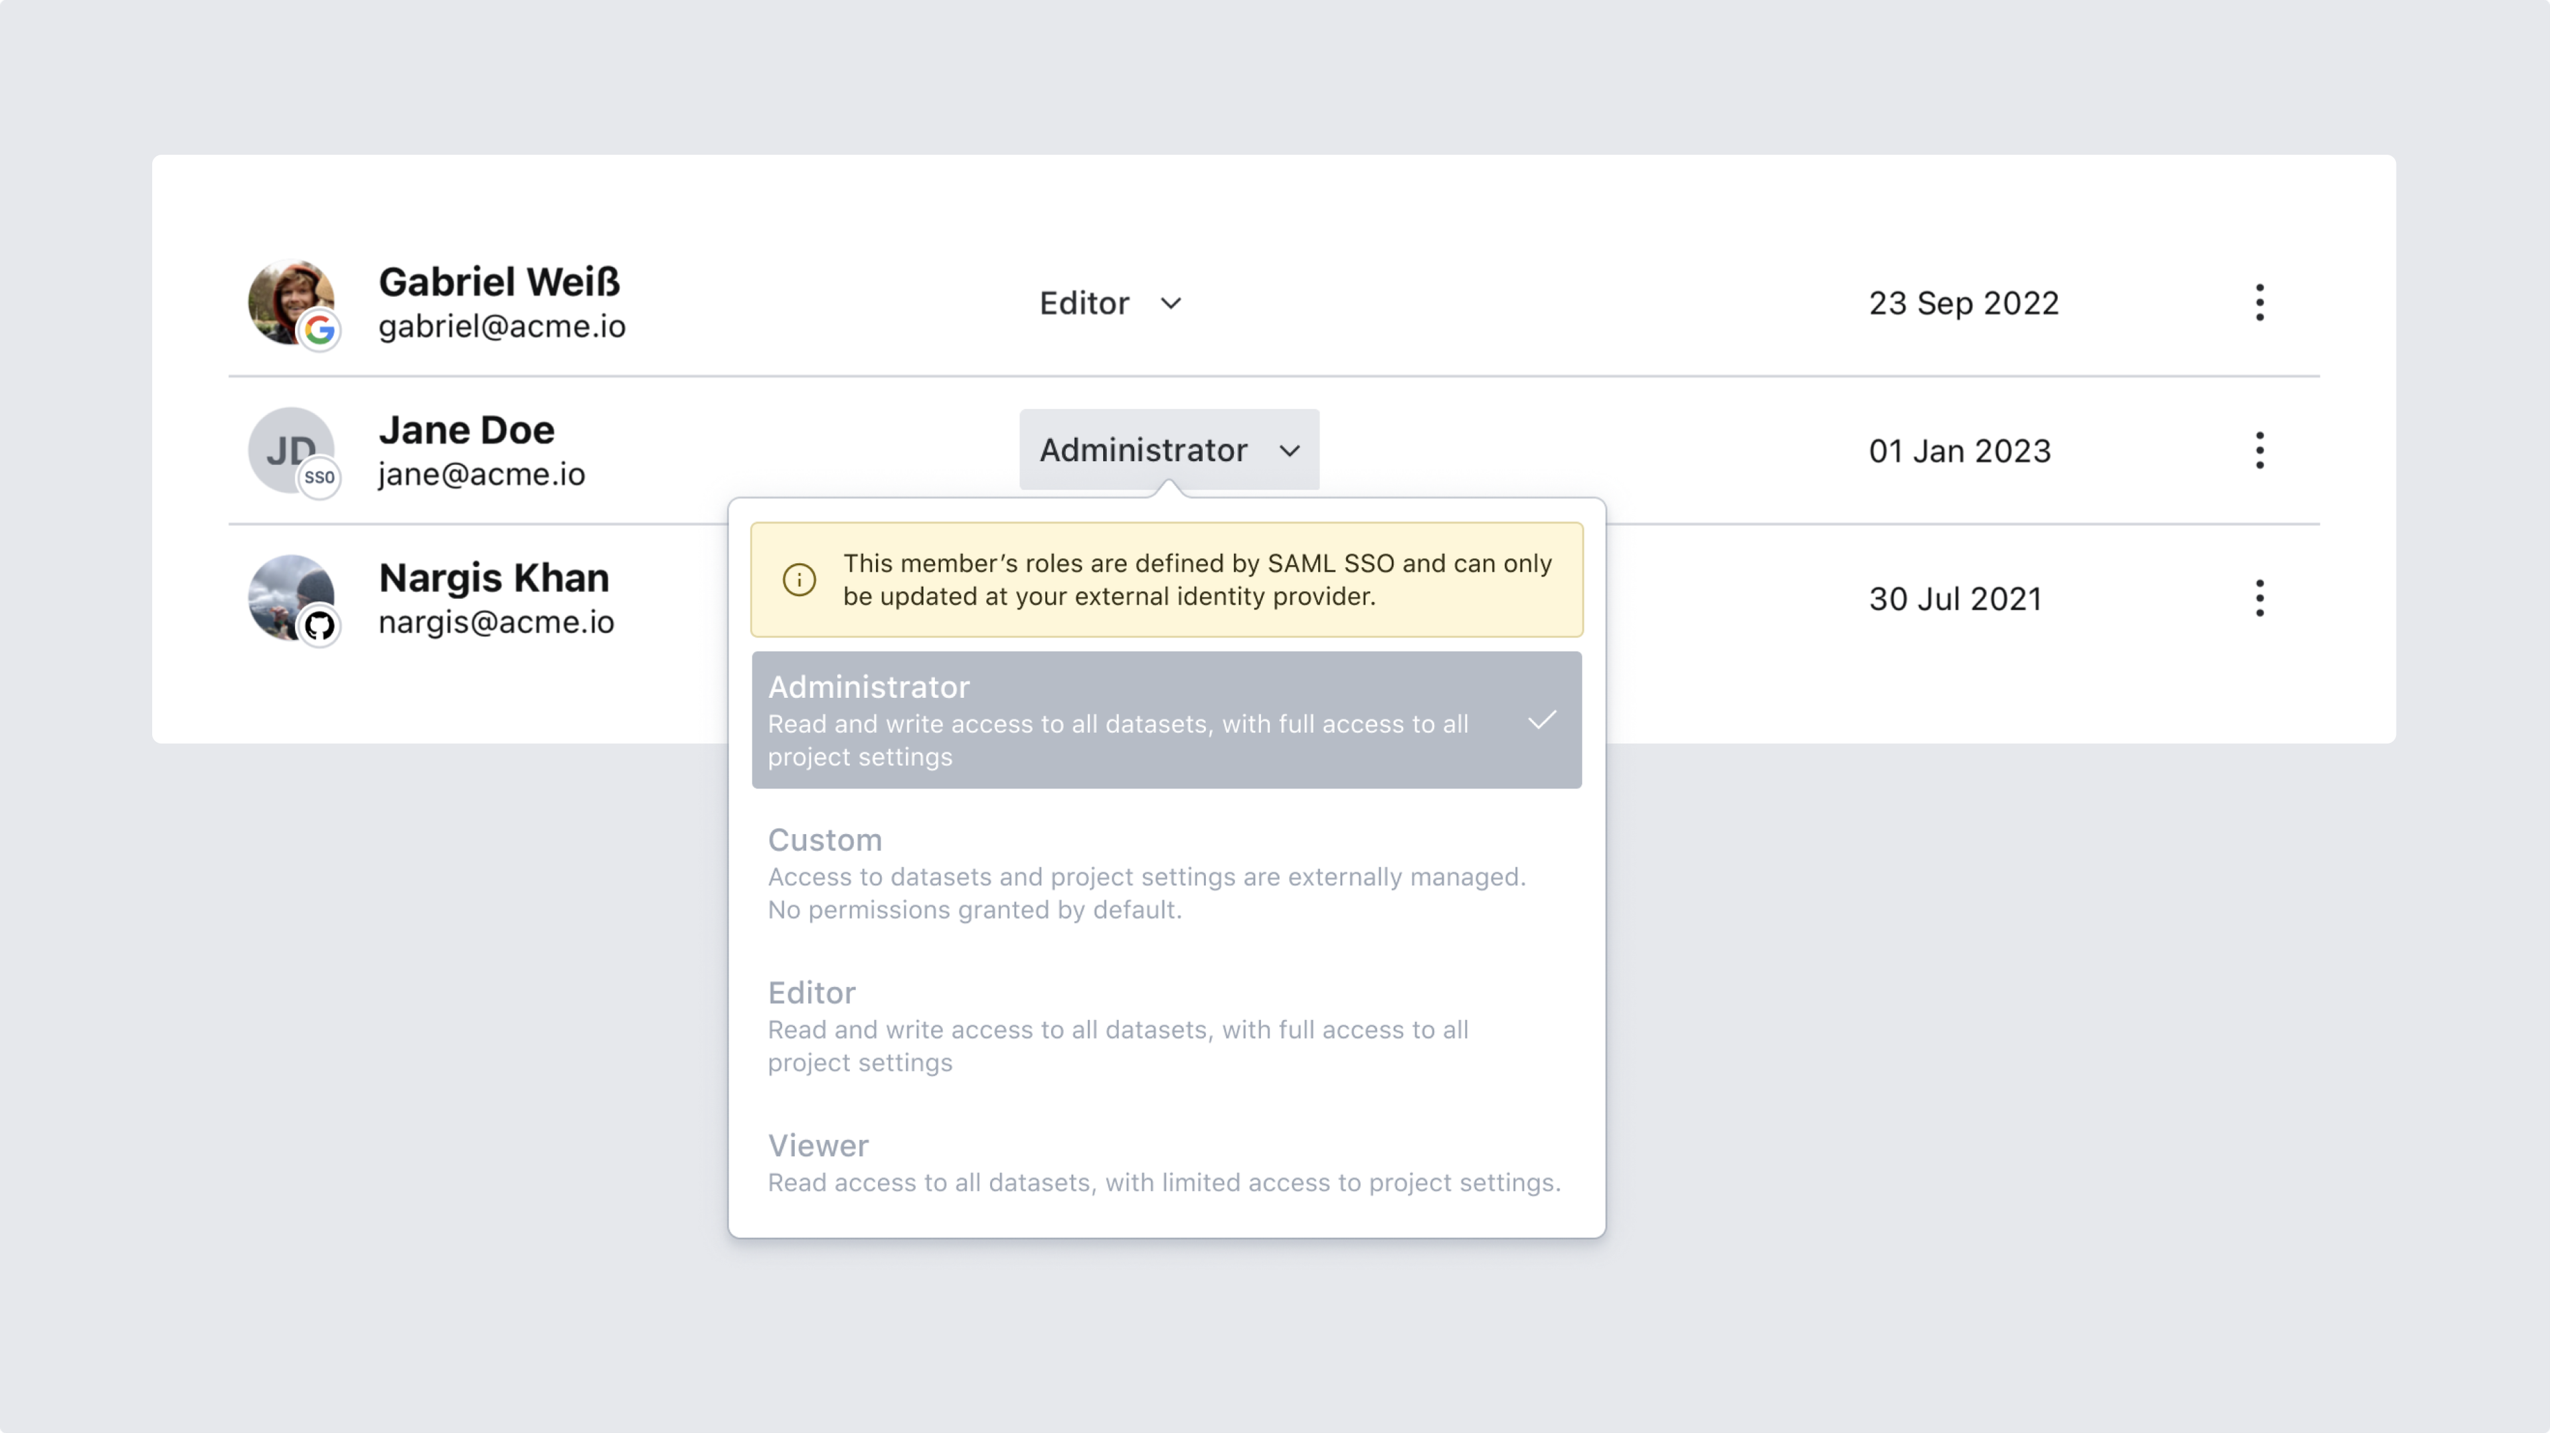Click the date 01 Jan 2023
This screenshot has height=1433, width=2550.
click(1959, 450)
